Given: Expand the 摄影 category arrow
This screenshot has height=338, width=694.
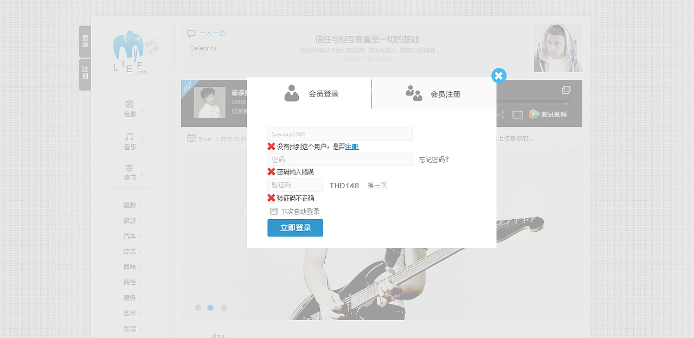Looking at the screenshot, I should pos(140,205).
